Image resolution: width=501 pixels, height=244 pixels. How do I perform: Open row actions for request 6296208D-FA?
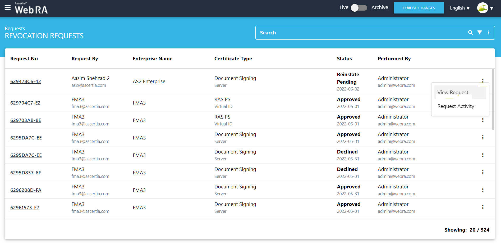[482, 190]
